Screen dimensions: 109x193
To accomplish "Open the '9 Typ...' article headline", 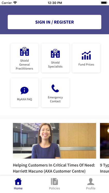I will pos(104,168).
